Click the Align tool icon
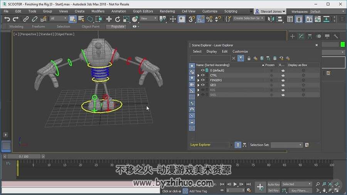Image resolution: width=347 pixels, height=195 pixels. 280,19
